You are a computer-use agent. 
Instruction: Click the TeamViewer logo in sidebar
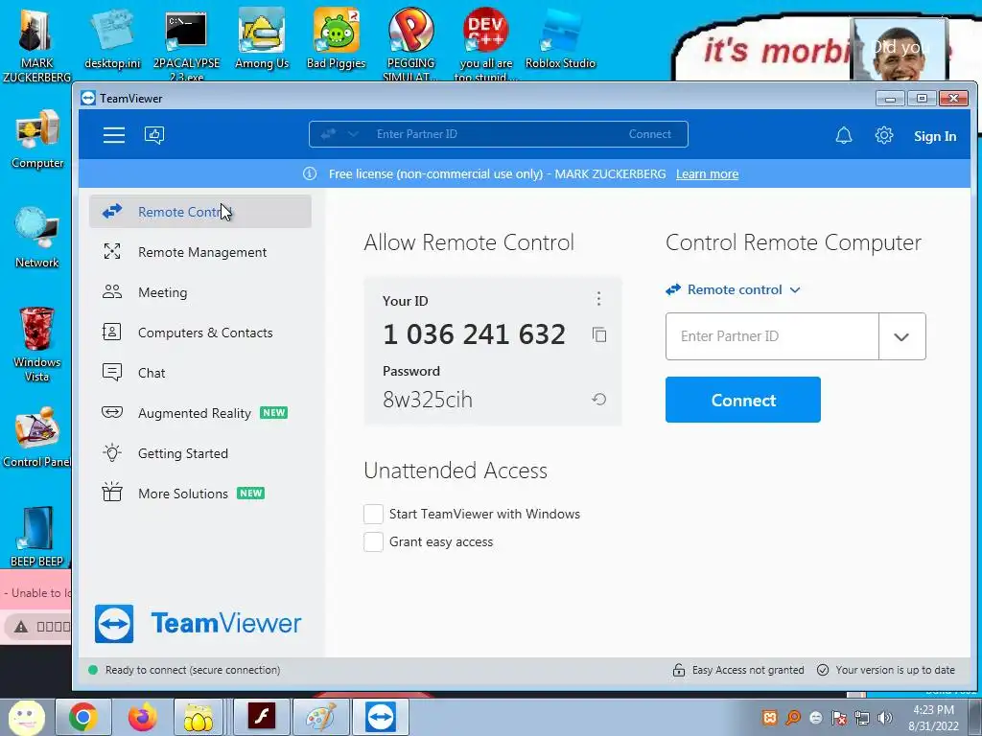click(x=198, y=623)
